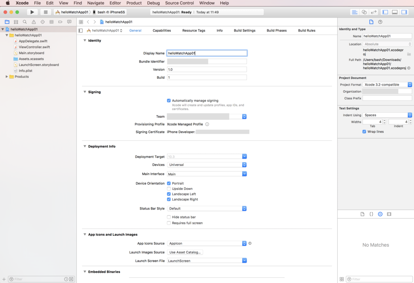This screenshot has width=414, height=283.
Task: Open the Build Phases tab
Action: pyautogui.click(x=277, y=31)
